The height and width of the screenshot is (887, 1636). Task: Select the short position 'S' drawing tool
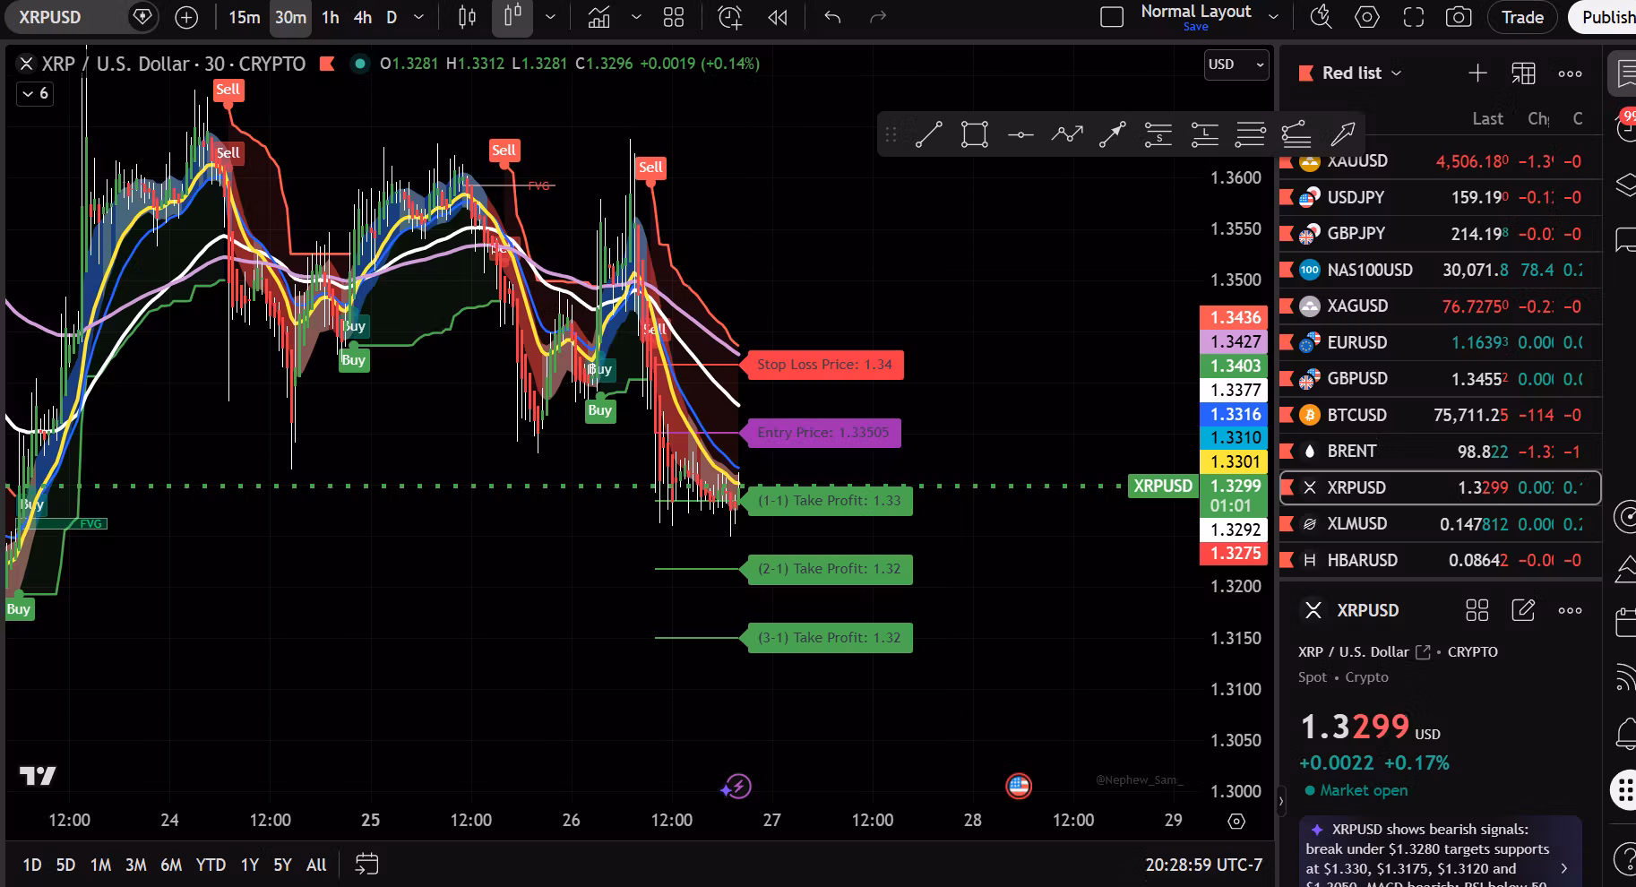tap(1158, 134)
